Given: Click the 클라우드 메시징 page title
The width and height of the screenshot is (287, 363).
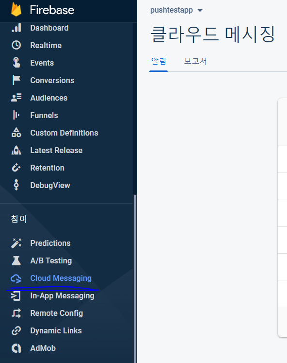Looking at the screenshot, I should coord(212,35).
